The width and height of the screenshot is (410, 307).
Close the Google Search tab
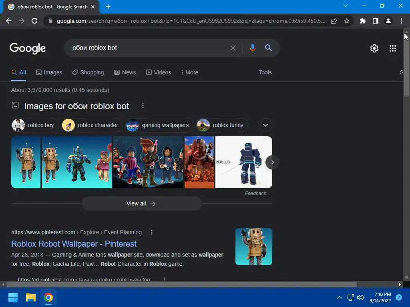[93, 7]
